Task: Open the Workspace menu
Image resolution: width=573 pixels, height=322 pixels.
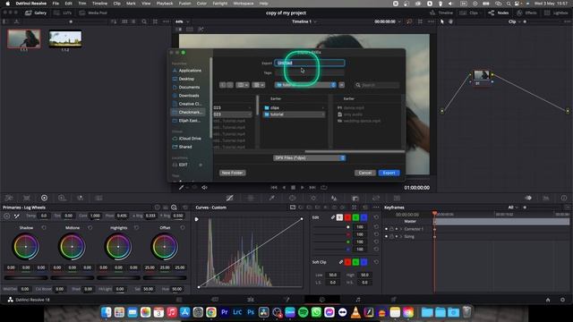Action: point(244,4)
